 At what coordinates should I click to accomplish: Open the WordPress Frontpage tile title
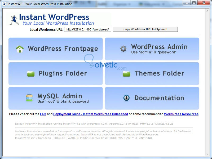click(63, 49)
